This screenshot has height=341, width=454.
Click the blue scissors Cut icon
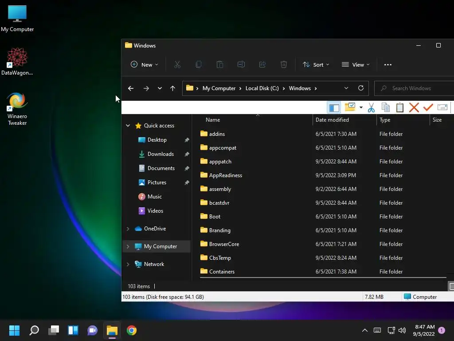tap(371, 107)
